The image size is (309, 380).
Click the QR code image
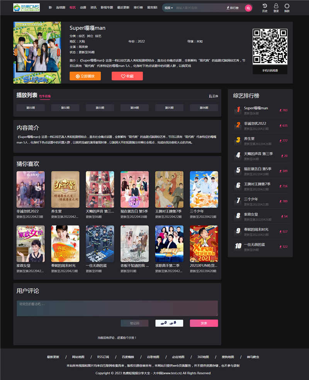270,46
